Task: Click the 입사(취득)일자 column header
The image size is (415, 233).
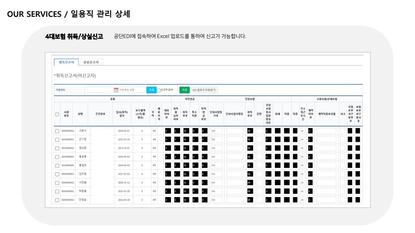Action: [x=122, y=114]
